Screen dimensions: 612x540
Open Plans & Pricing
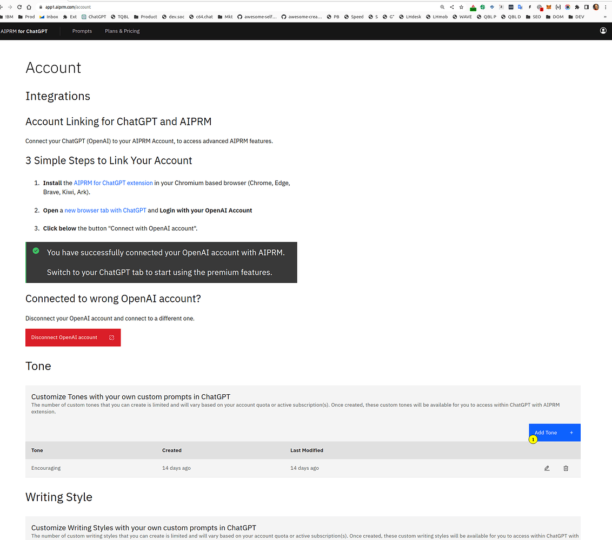[x=122, y=31]
